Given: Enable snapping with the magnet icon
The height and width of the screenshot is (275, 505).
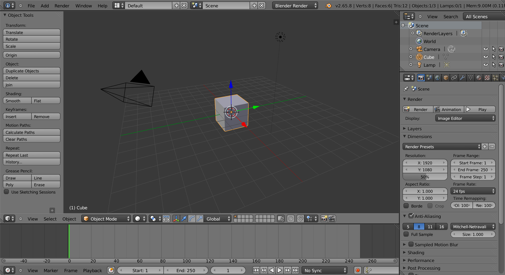Looking at the screenshot, I should coord(300,219).
